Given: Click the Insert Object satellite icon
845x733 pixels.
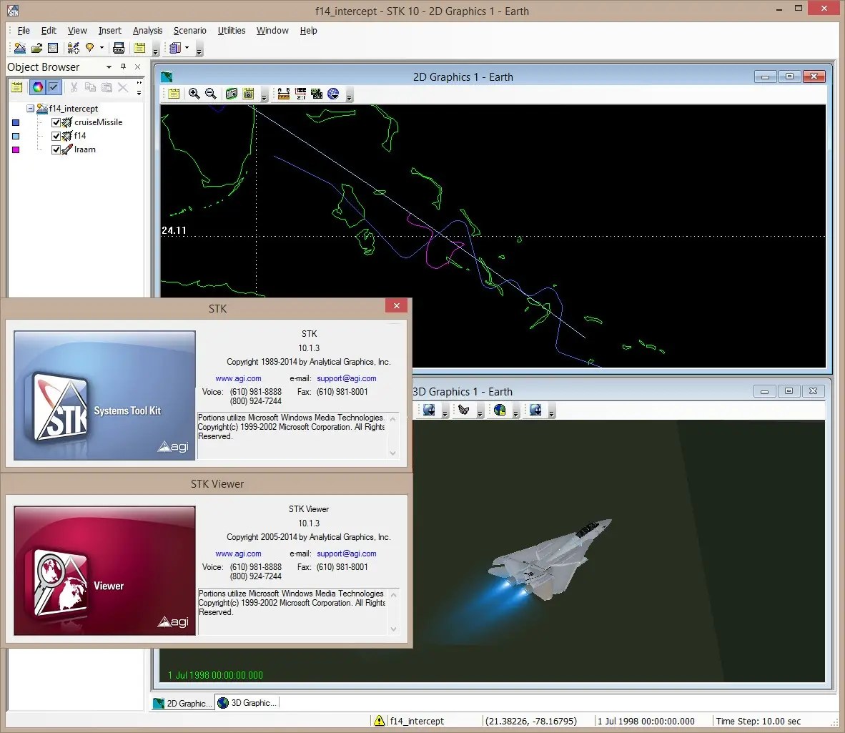Looking at the screenshot, I should (x=74, y=48).
